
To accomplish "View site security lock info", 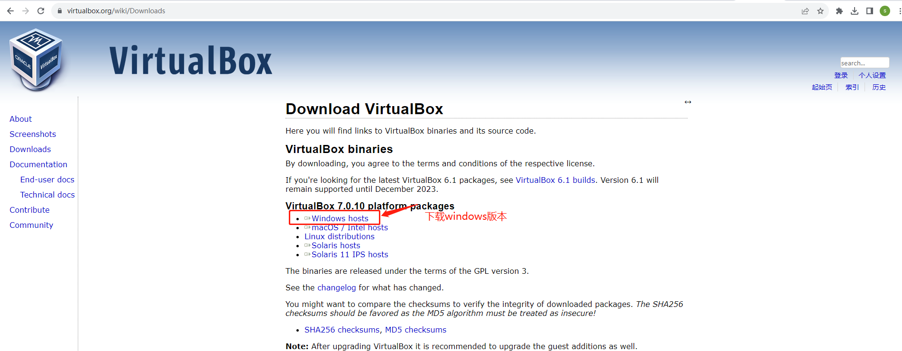I will (x=60, y=11).
